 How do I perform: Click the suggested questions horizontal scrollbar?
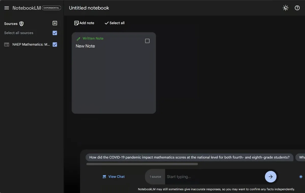pos(142,164)
